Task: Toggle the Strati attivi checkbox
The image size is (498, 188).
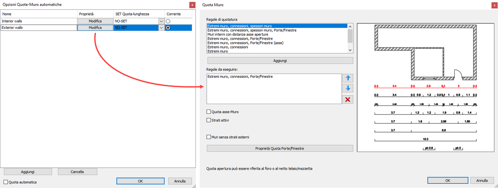Action: coord(209,120)
